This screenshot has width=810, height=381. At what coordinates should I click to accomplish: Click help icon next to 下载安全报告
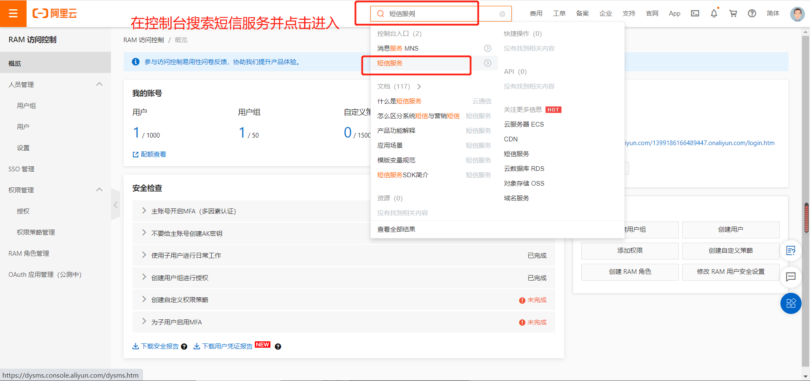pyautogui.click(x=184, y=347)
